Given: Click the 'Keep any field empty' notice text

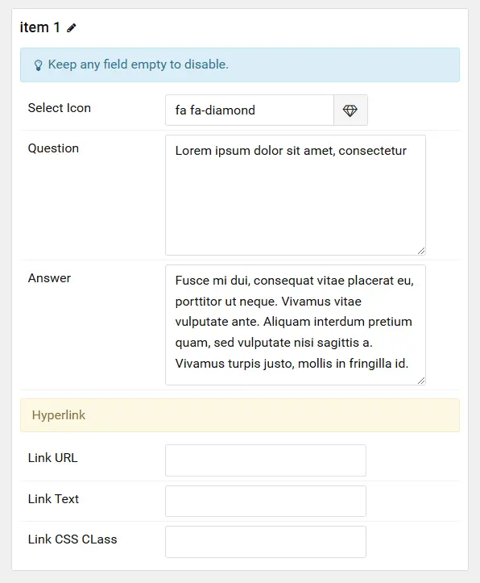Looking at the screenshot, I should 138,65.
